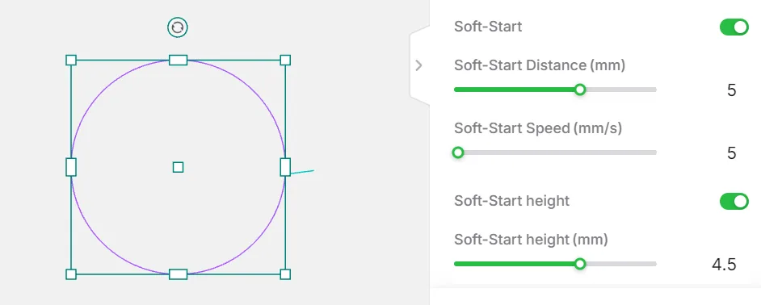Click the Soft-Start Speed slider knob
The image size is (761, 305).
458,152
